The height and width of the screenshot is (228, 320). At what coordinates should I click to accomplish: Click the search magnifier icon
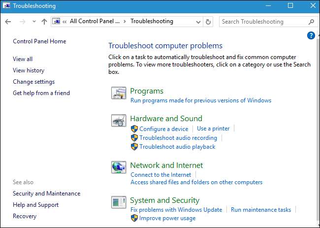coord(311,22)
